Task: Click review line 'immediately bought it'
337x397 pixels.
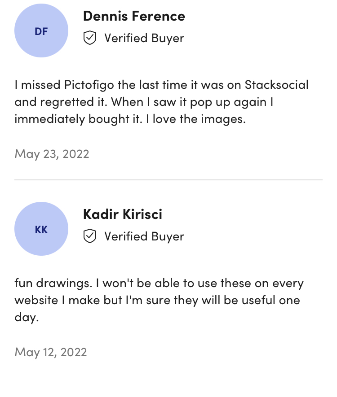Action: (x=130, y=119)
